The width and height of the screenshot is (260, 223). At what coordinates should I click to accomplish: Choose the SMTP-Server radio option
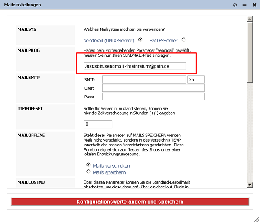[183, 39]
